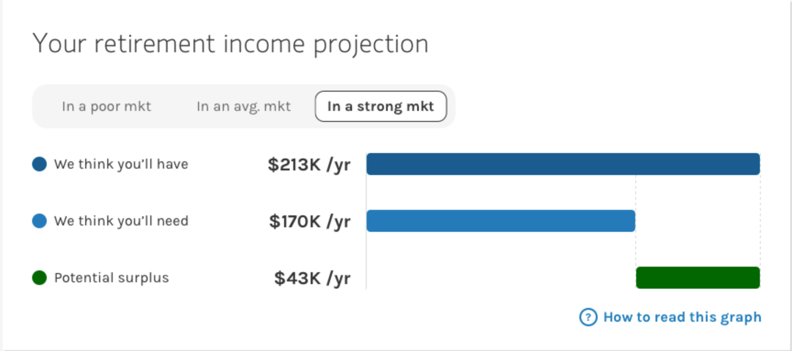Switch to In an avg. mkt
This screenshot has width=792, height=351.
click(243, 106)
